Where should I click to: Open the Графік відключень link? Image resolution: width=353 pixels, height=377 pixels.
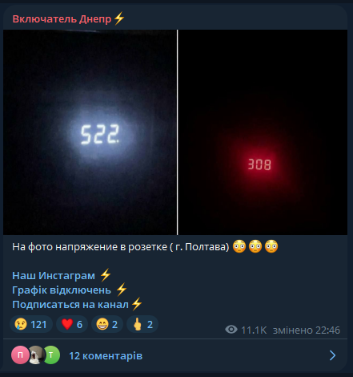tap(62, 290)
